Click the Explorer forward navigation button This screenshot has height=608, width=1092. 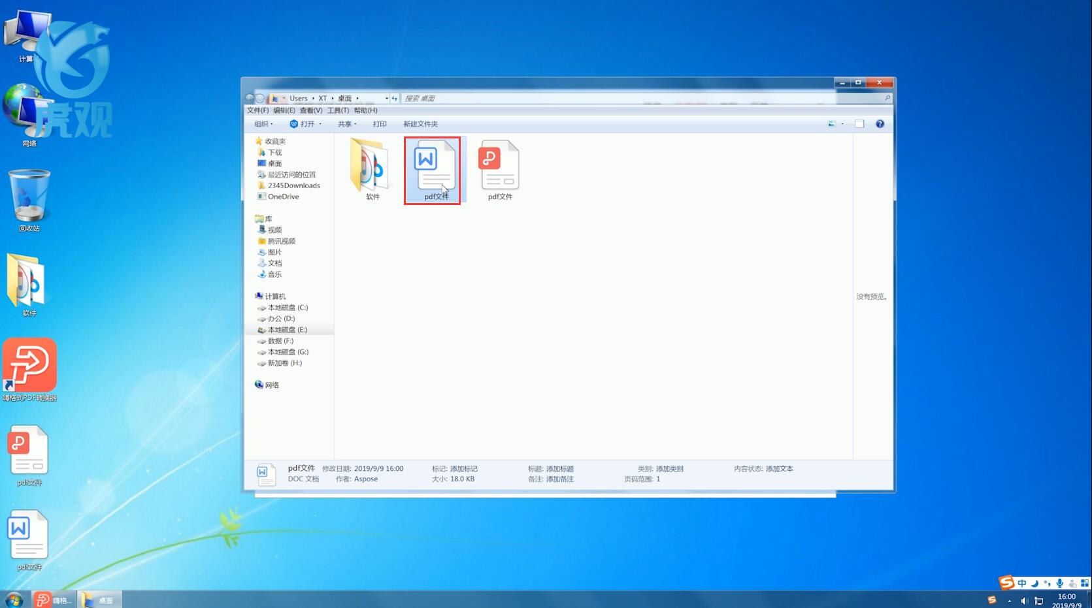[260, 99]
